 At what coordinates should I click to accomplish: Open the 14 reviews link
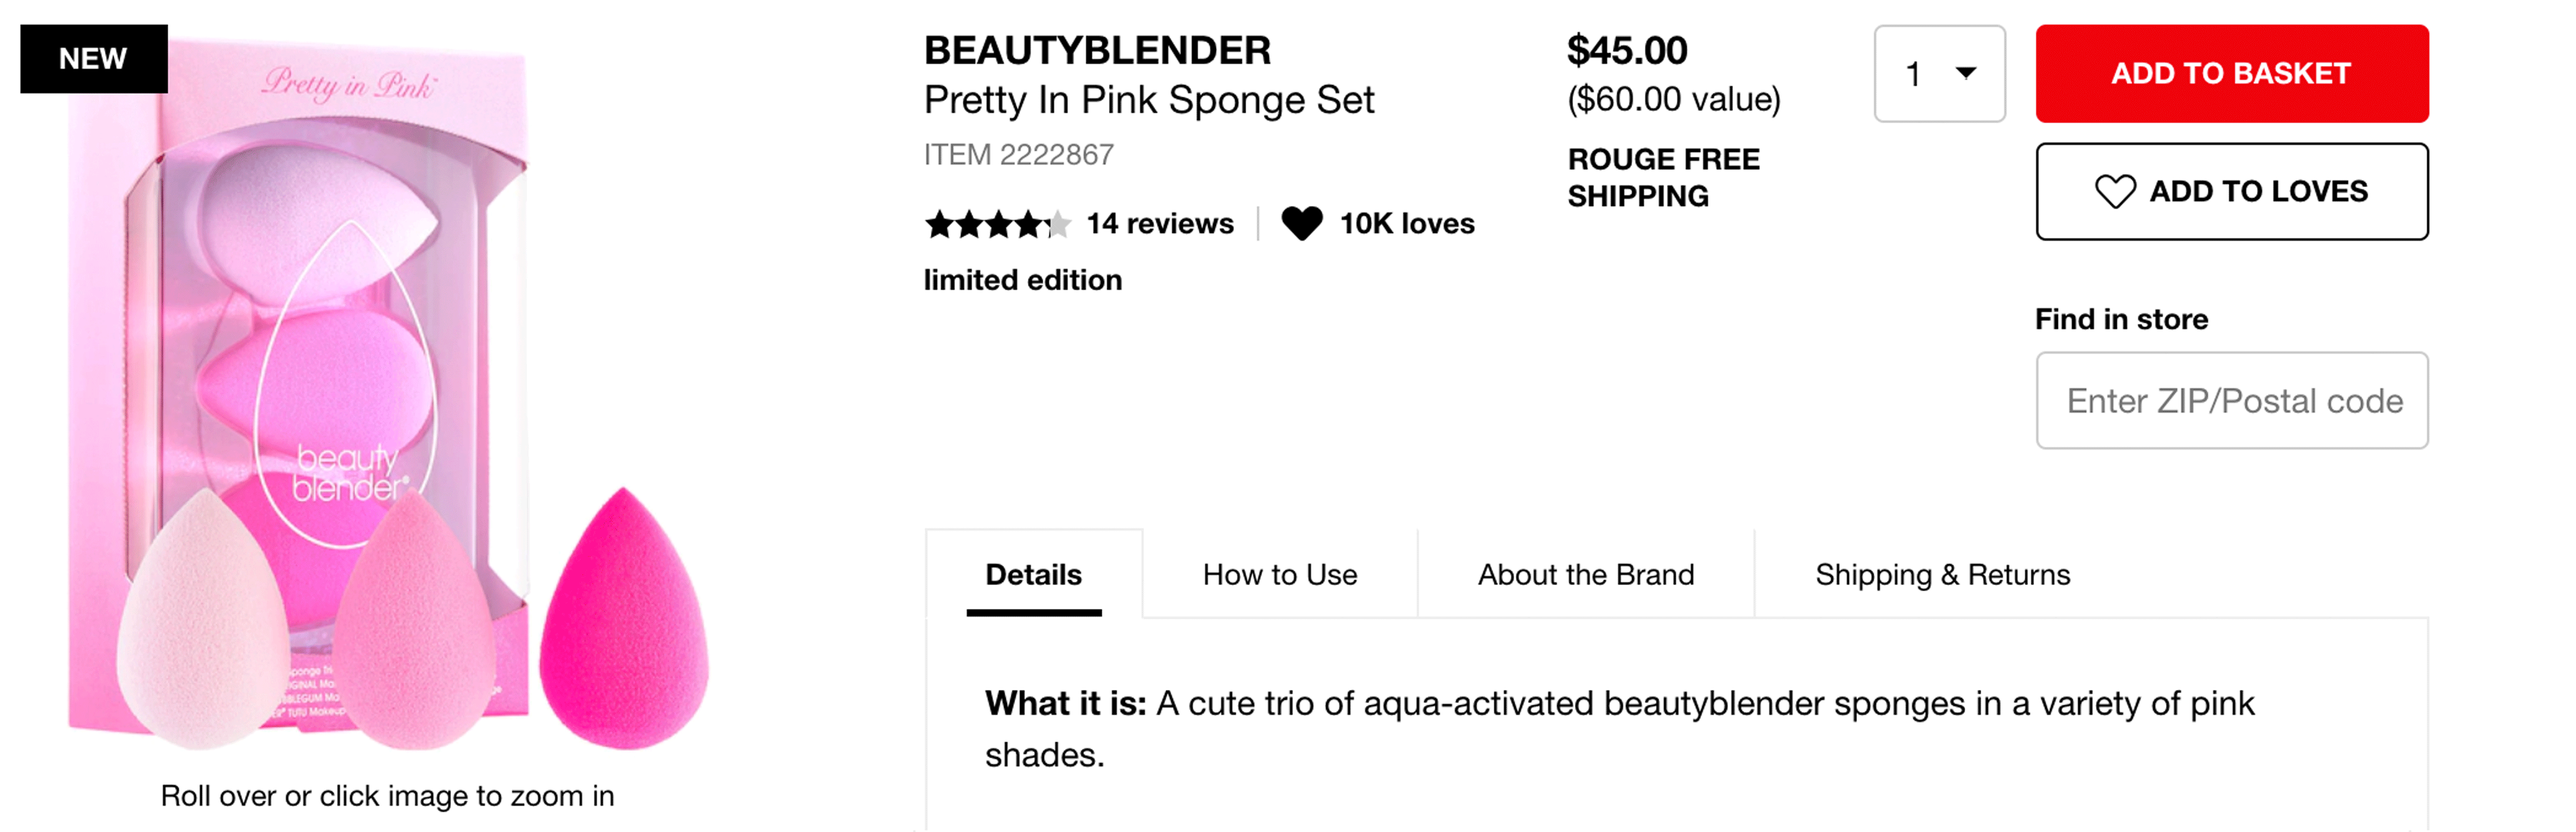pos(1159,223)
